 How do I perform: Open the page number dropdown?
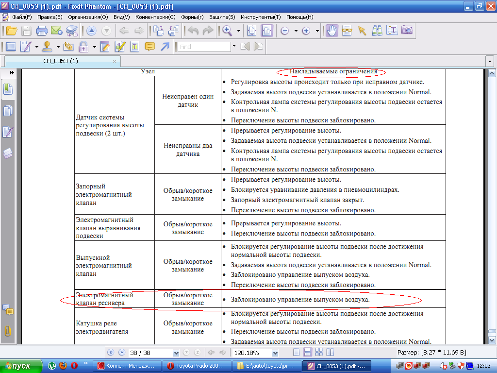(176, 353)
